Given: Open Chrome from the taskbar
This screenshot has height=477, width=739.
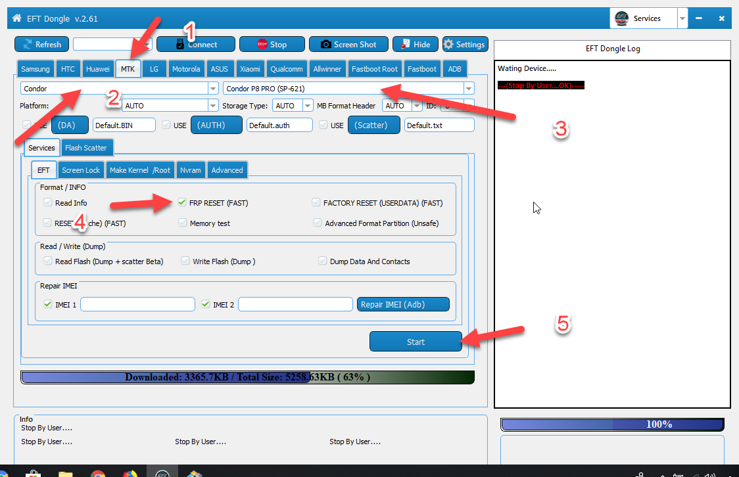Looking at the screenshot, I should (x=97, y=473).
